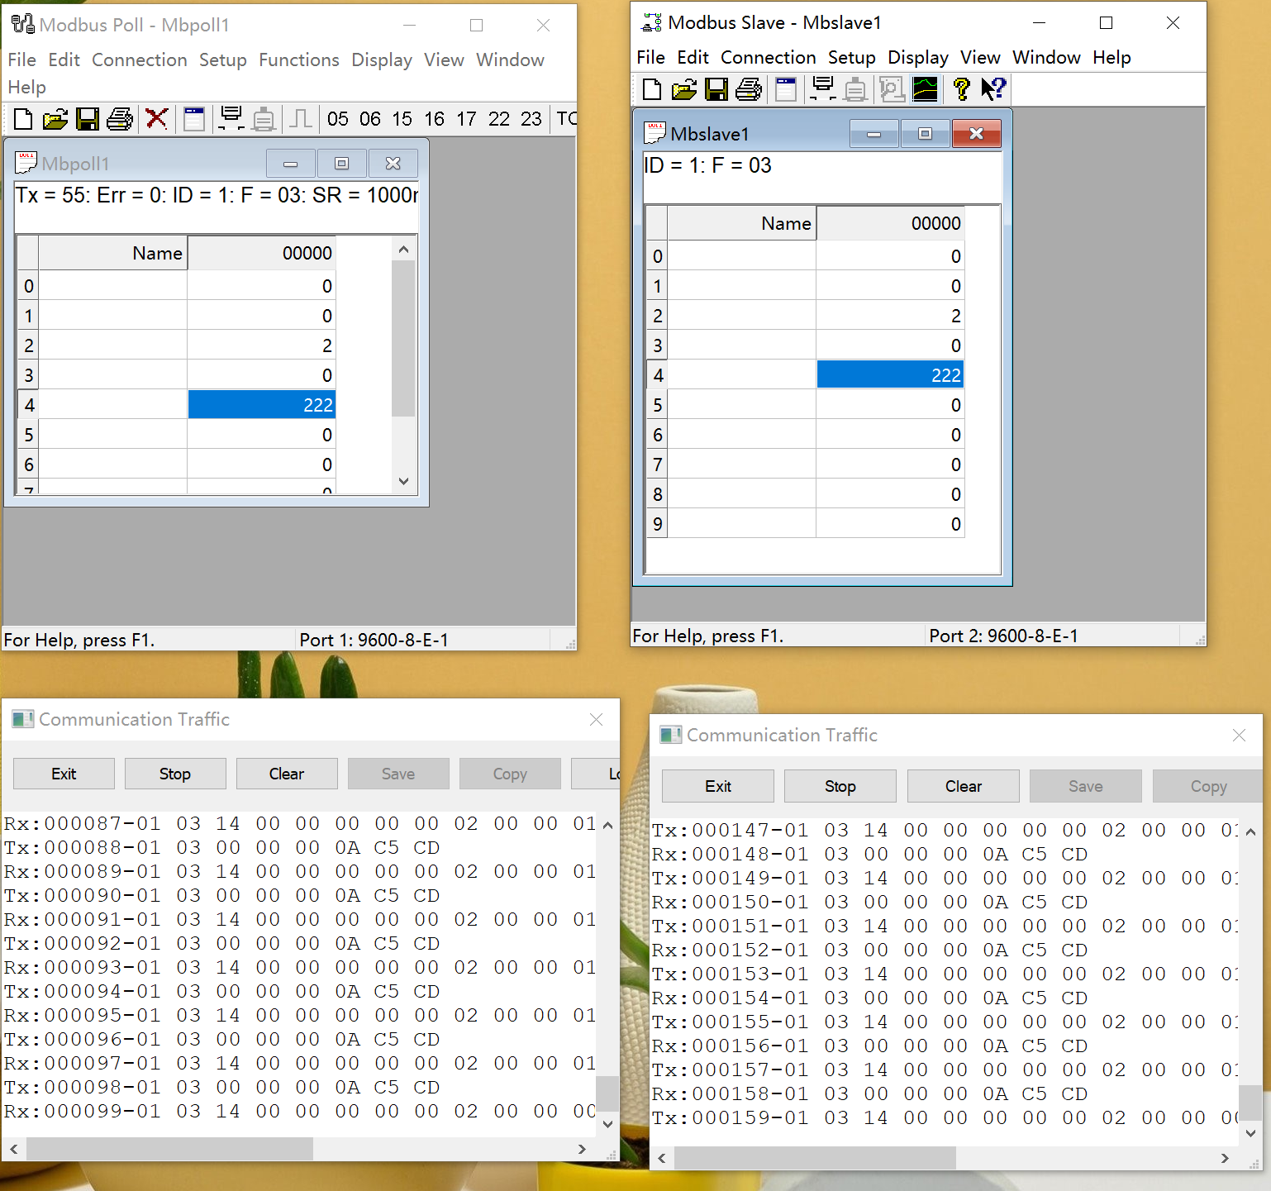
Task: Click right traffic window horizontal scroll left arrow
Action: point(662,1159)
